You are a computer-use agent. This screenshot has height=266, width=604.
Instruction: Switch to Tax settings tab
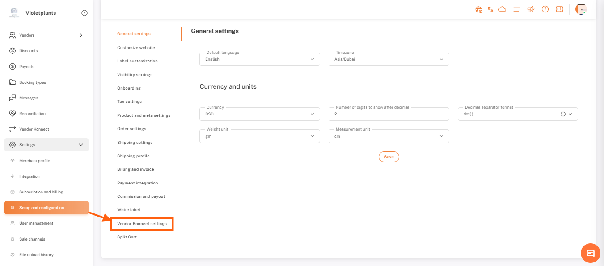[129, 102]
